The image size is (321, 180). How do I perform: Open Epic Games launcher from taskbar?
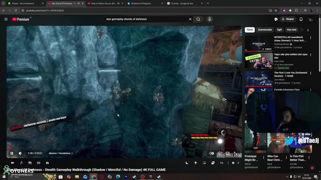point(151,177)
